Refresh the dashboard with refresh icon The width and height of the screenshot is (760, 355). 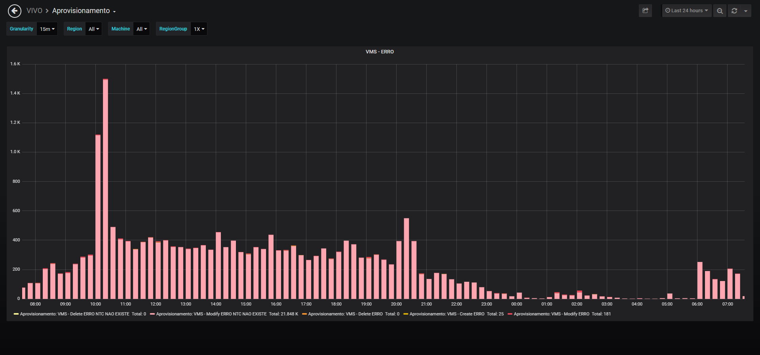(x=734, y=11)
